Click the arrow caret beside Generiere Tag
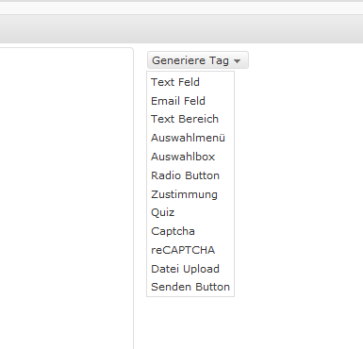This screenshot has width=363, height=349. click(238, 61)
